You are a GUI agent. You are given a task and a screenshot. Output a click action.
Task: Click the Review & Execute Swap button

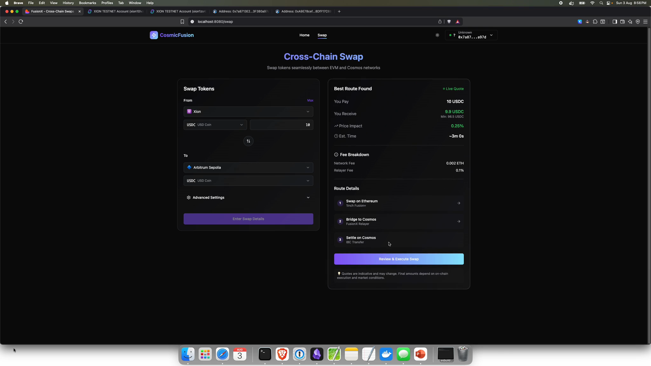click(x=399, y=259)
